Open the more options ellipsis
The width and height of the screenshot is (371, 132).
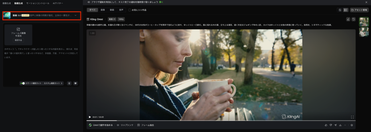(345, 125)
